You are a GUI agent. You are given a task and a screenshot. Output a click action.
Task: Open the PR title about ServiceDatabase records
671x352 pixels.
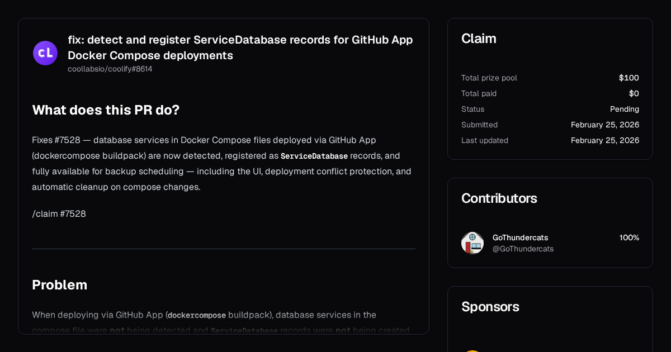[x=240, y=47]
